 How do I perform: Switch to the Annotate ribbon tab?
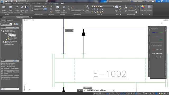pyautogui.click(x=21, y=4)
